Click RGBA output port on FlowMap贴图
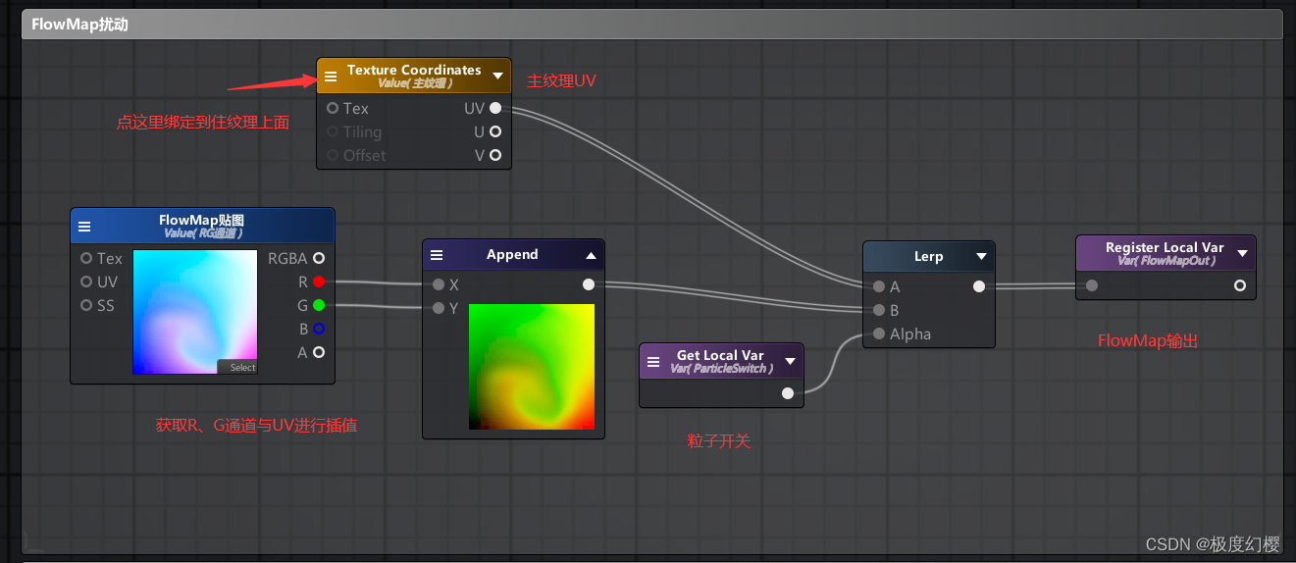 click(x=319, y=258)
